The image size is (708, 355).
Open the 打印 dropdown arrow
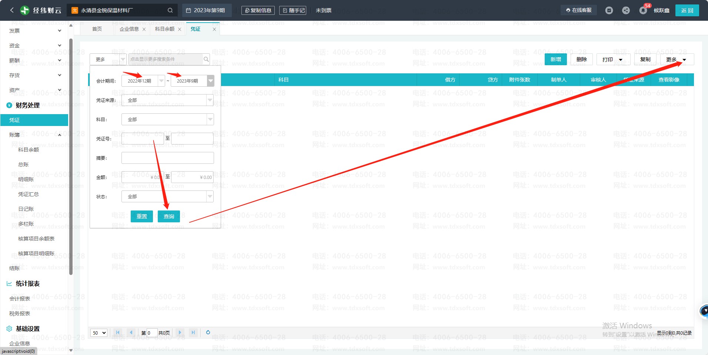coord(621,60)
